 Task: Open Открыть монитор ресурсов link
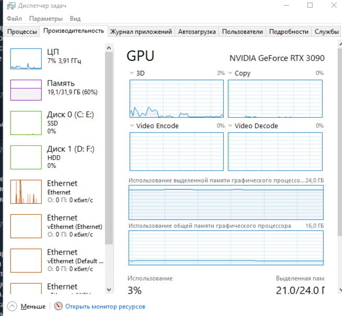tap(105, 307)
